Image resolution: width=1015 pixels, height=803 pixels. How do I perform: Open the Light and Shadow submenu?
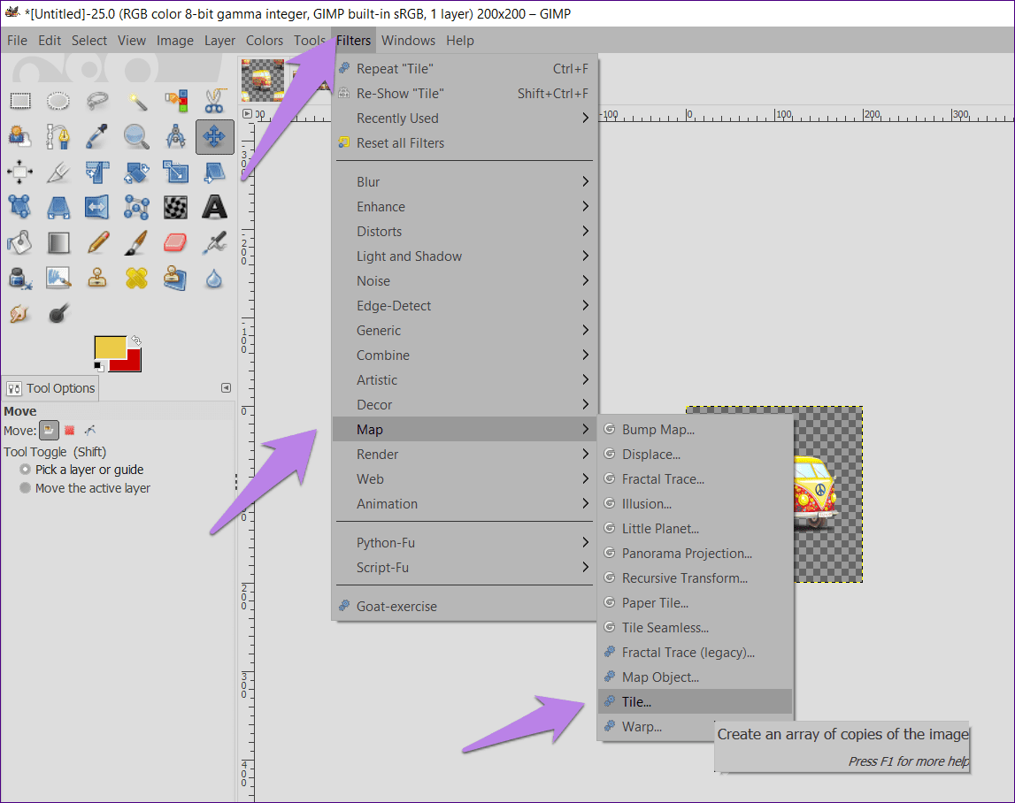tap(465, 256)
